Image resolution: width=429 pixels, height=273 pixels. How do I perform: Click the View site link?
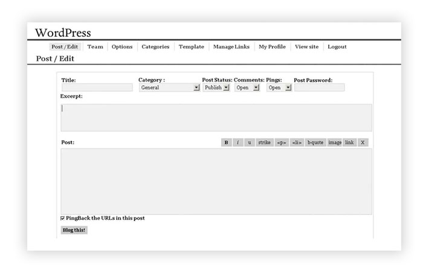coord(307,47)
